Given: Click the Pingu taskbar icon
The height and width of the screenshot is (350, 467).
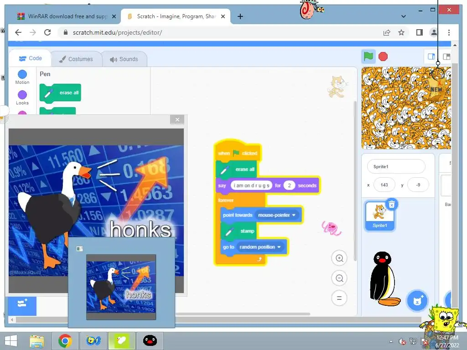Looking at the screenshot, I should [x=150, y=341].
